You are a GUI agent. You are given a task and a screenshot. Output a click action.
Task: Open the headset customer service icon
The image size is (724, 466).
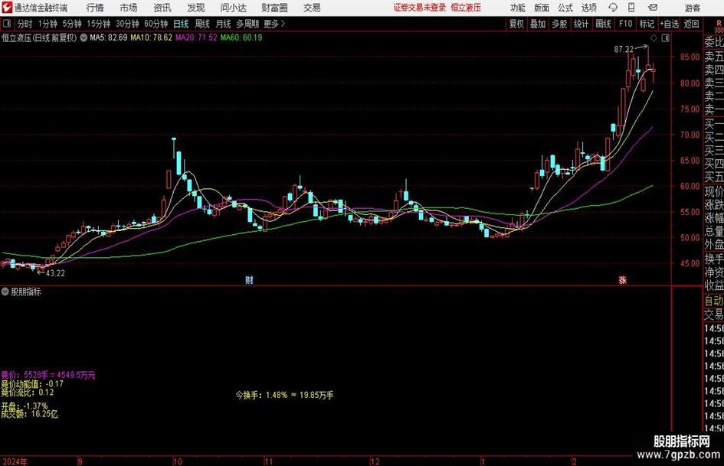pyautogui.click(x=613, y=8)
